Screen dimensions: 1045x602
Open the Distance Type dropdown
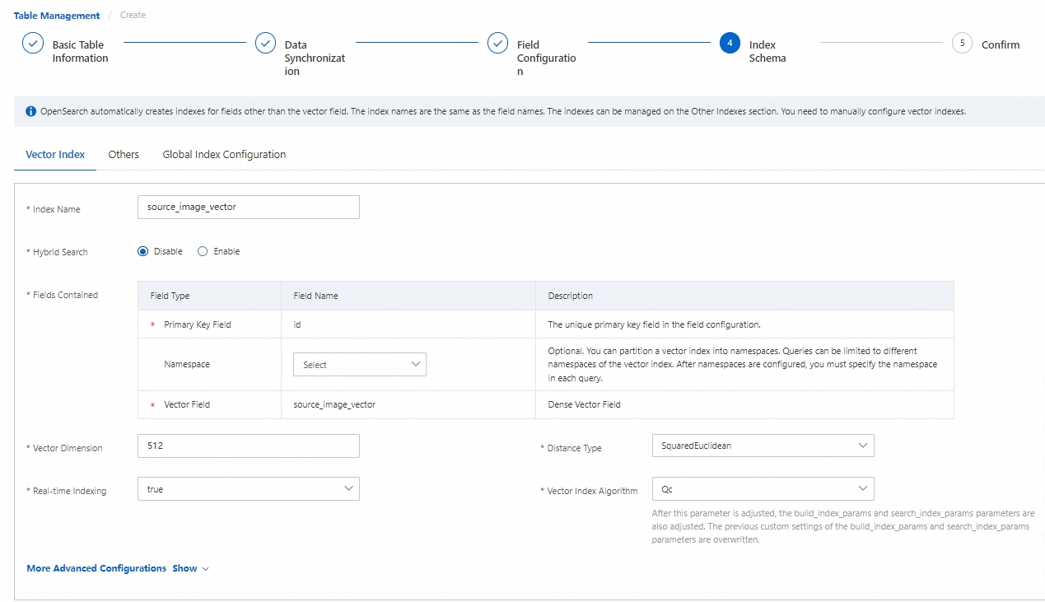coord(762,446)
